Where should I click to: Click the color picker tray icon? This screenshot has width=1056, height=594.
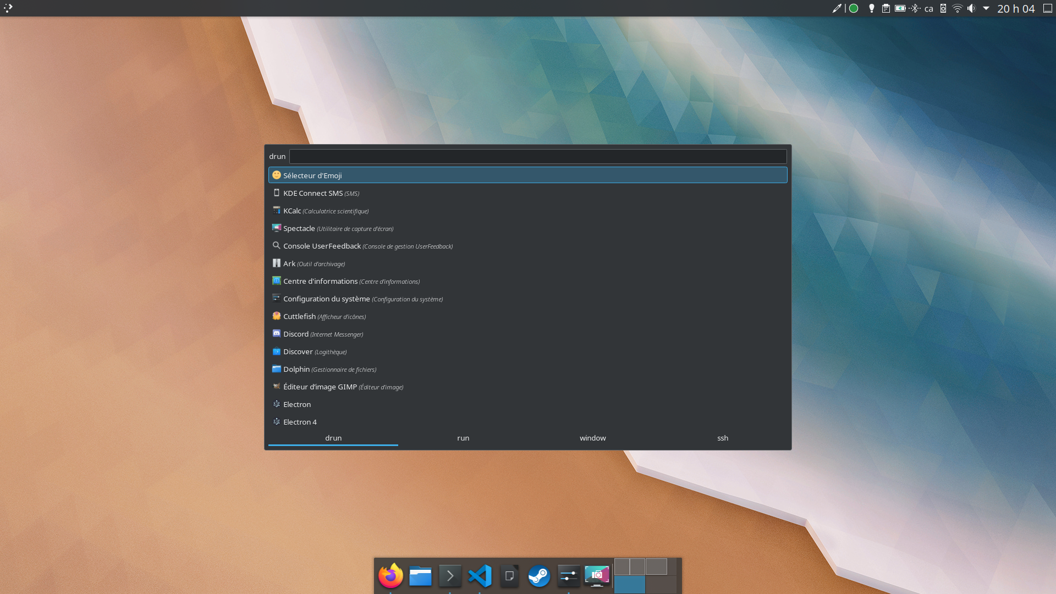coord(837,8)
